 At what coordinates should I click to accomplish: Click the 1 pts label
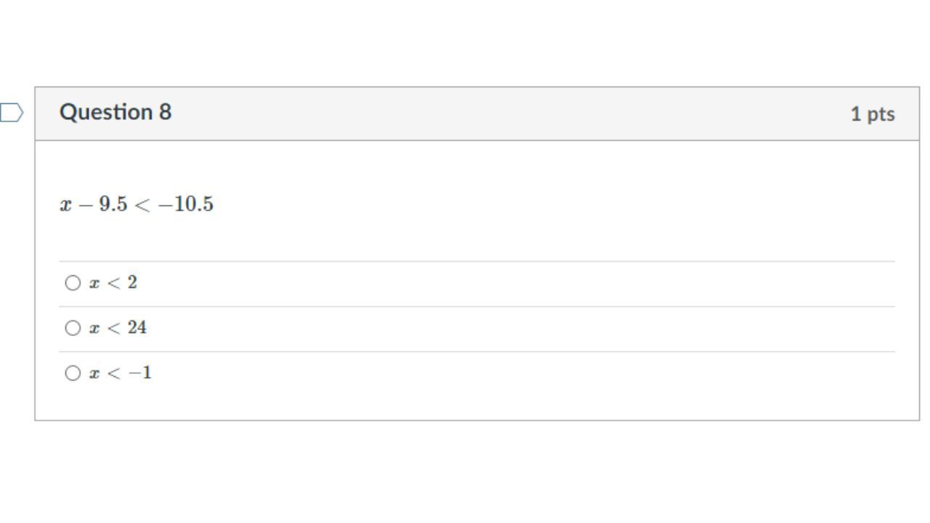point(873,114)
